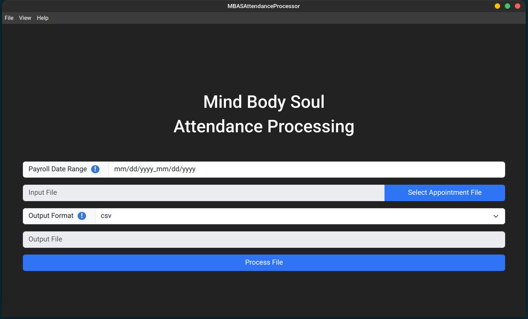Open the Help menu
Viewport: 528px width, 319px height.
(x=43, y=18)
